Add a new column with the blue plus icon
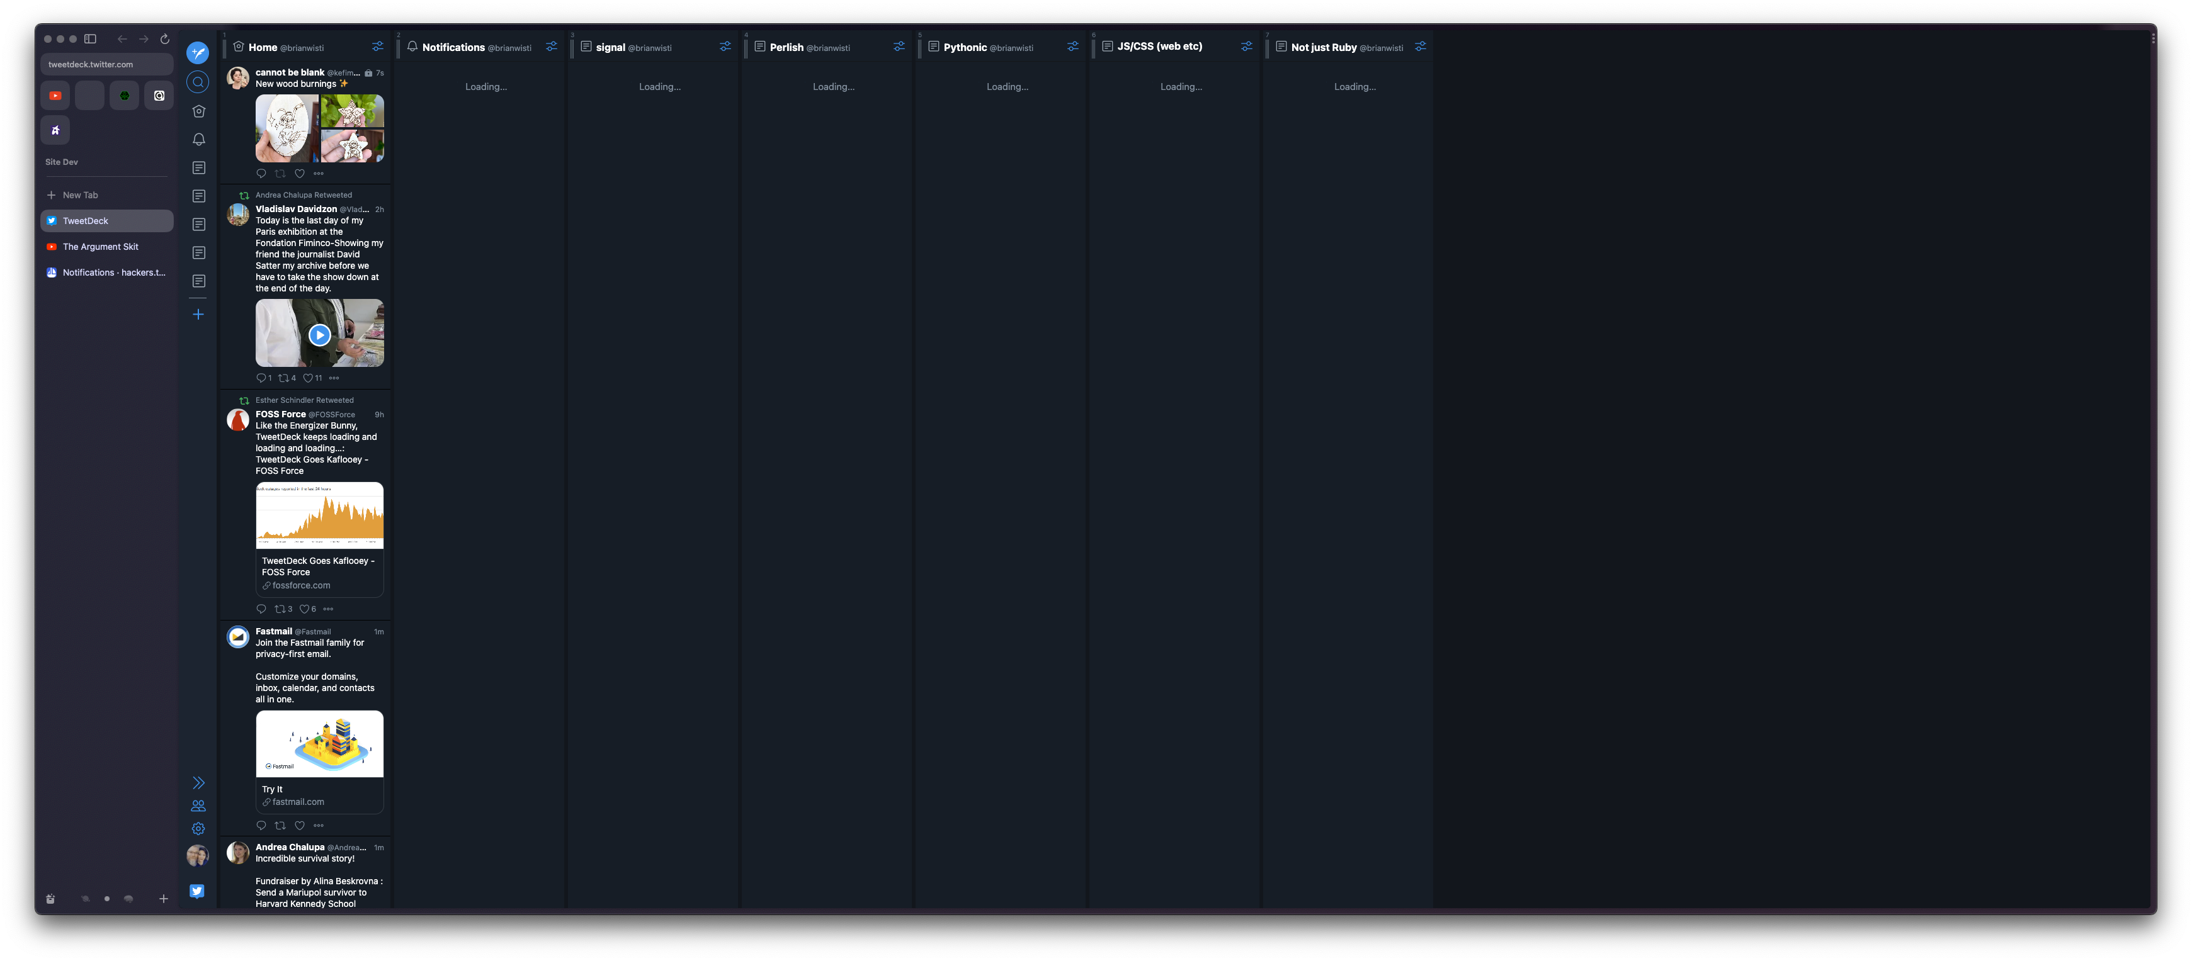 point(198,315)
